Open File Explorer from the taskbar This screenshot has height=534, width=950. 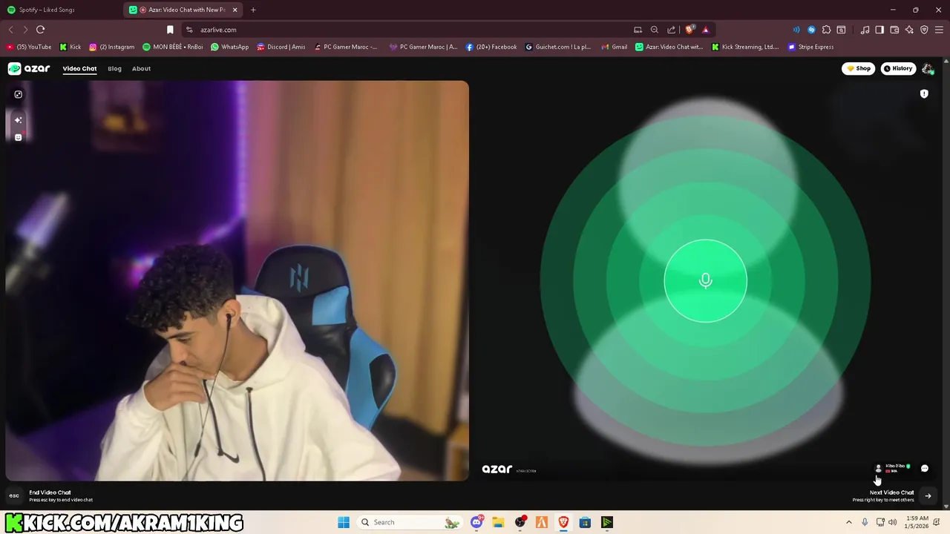(x=498, y=522)
